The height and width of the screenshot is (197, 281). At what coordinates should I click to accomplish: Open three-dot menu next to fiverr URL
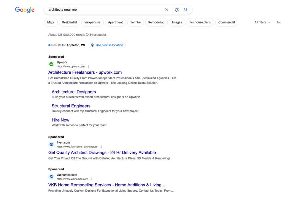(x=101, y=147)
